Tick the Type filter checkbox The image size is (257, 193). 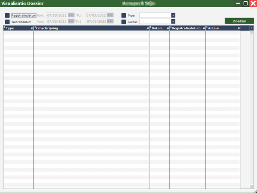point(124,15)
